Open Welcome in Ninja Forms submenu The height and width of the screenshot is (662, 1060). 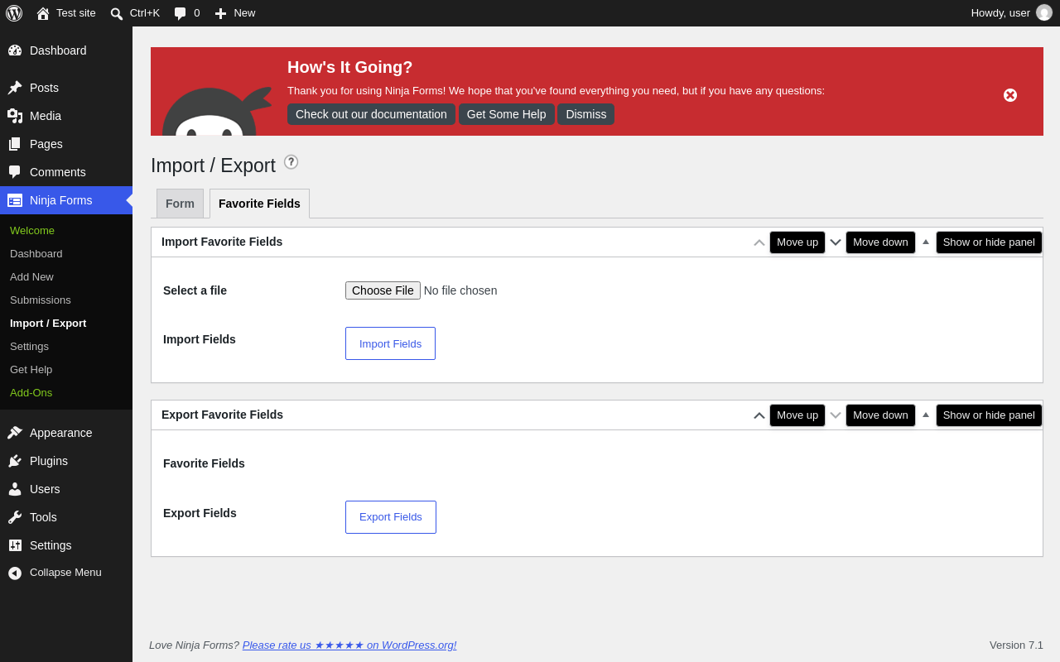point(32,231)
